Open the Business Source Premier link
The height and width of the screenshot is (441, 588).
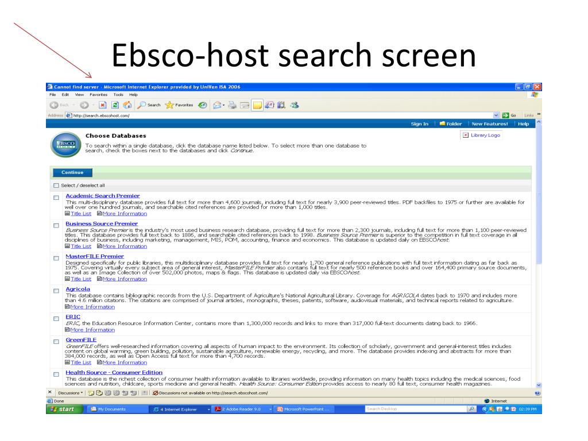click(x=102, y=223)
